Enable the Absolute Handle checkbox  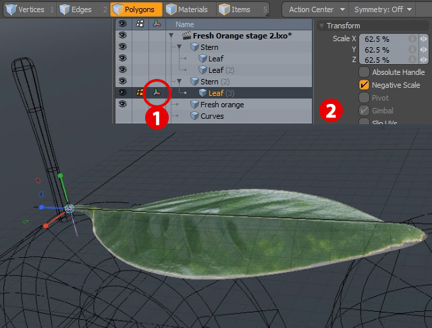[x=364, y=72]
